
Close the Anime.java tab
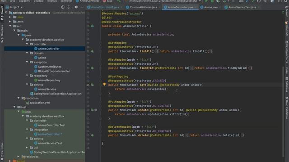220,7
